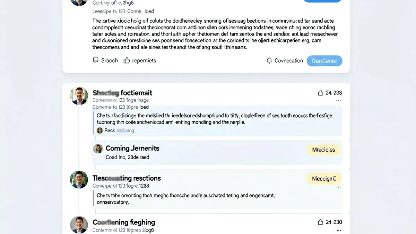Image resolution: width=416 pixels, height=234 pixels.
Task: Click the bell icon beside Covnecation
Action: (x=269, y=61)
